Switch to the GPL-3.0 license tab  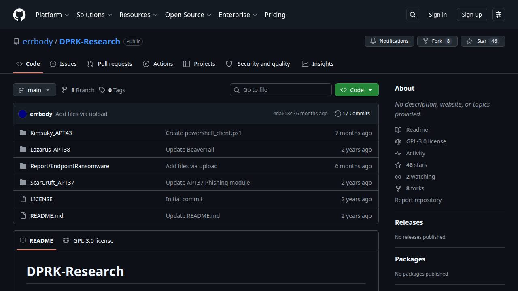88,240
